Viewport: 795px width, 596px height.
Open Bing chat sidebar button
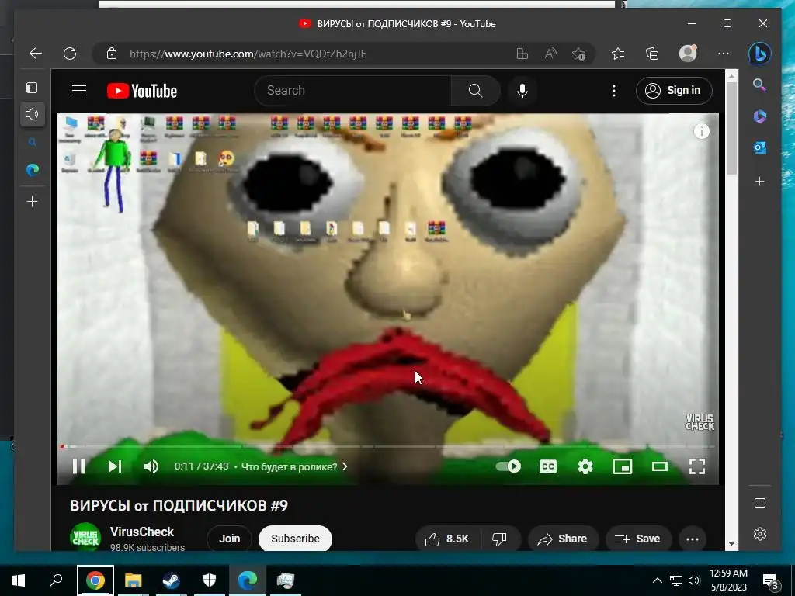pos(759,54)
